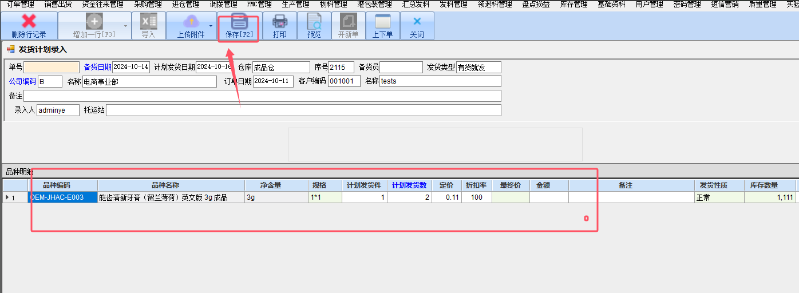Click the 上下单 window icon
The height and width of the screenshot is (293, 799).
point(382,22)
